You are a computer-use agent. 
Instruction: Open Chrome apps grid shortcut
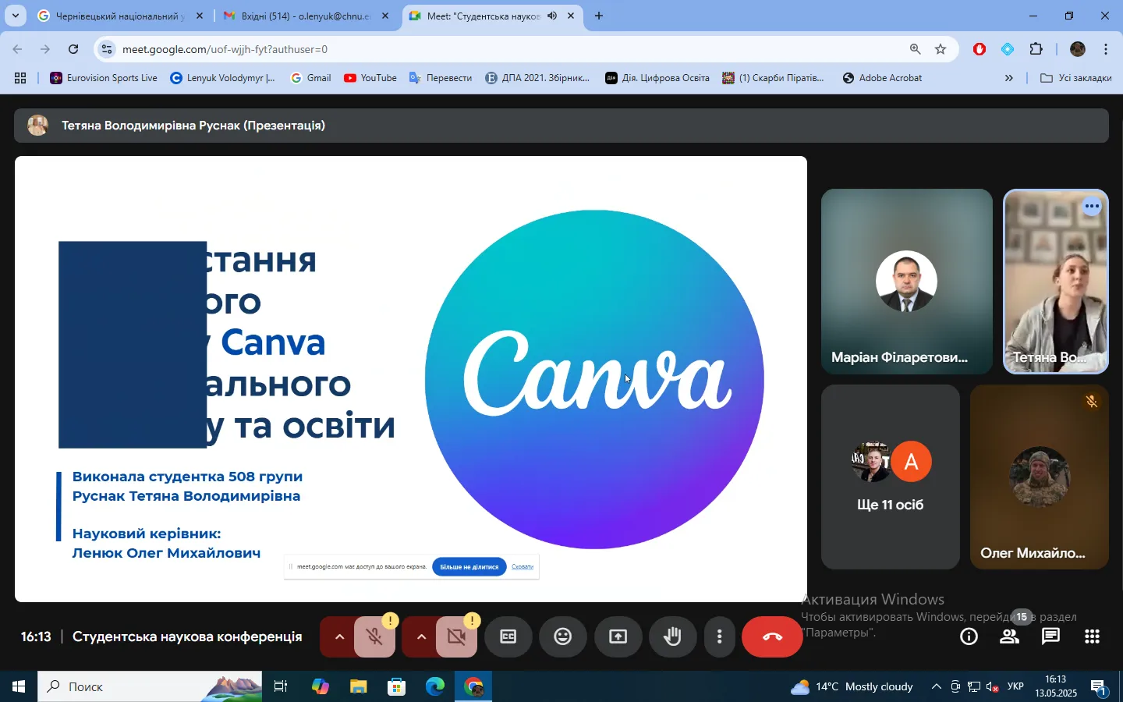click(20, 78)
